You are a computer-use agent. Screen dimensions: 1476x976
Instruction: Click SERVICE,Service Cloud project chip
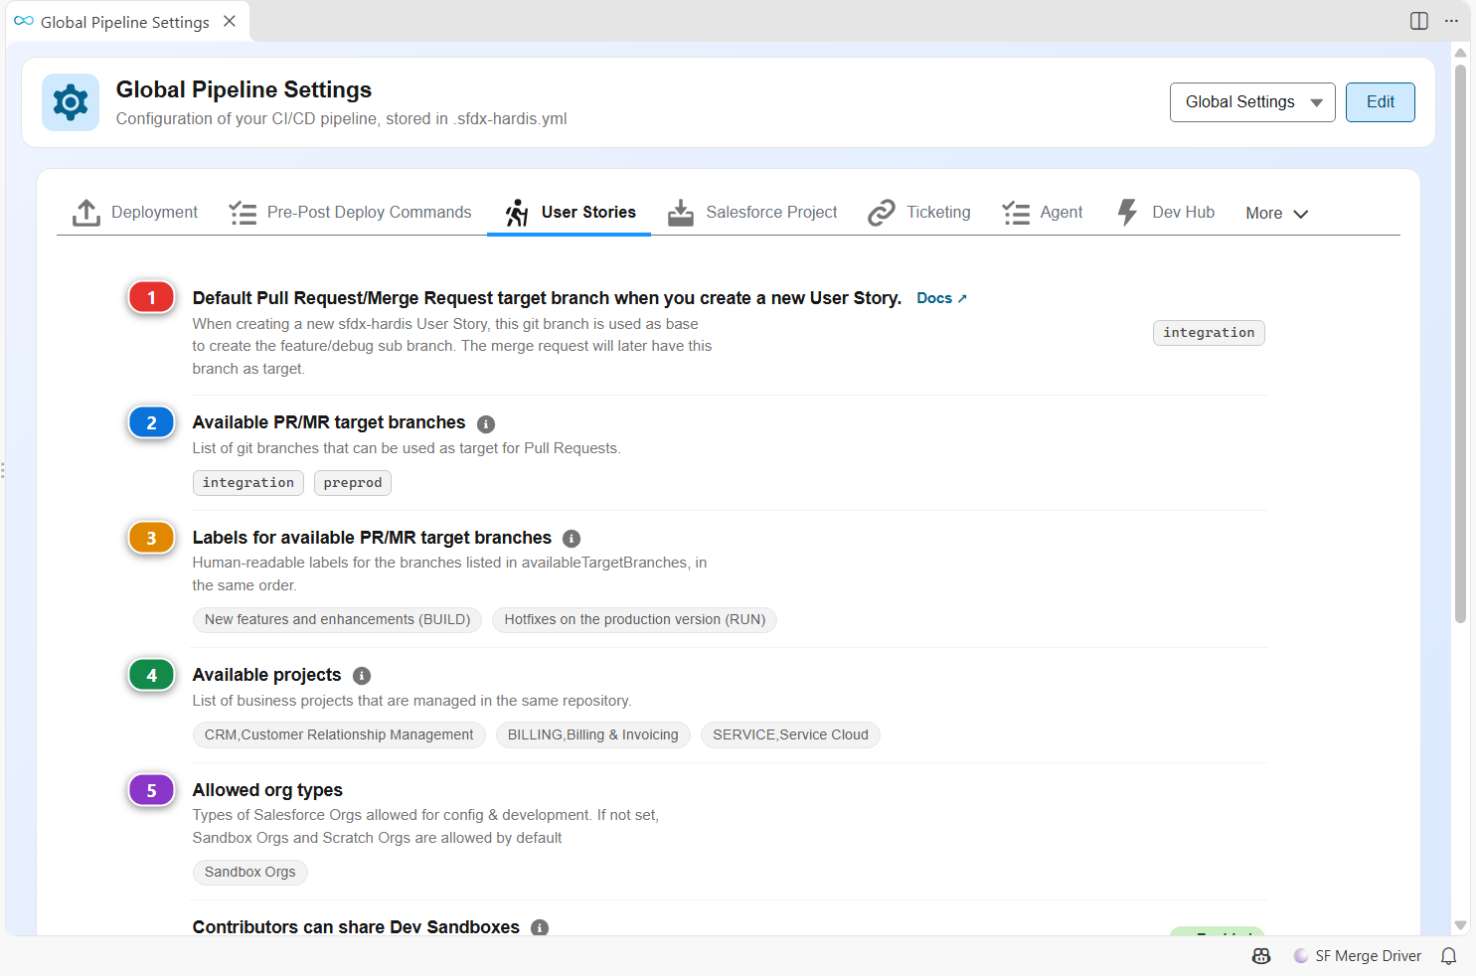tap(790, 735)
